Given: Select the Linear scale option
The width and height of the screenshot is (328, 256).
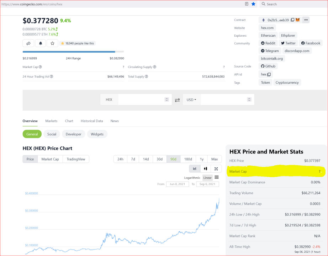Looking at the screenshot, I should point(207,178).
